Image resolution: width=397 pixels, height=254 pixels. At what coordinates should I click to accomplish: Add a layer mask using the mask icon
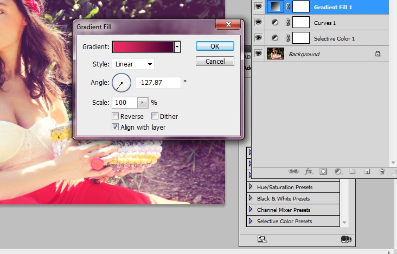click(323, 171)
